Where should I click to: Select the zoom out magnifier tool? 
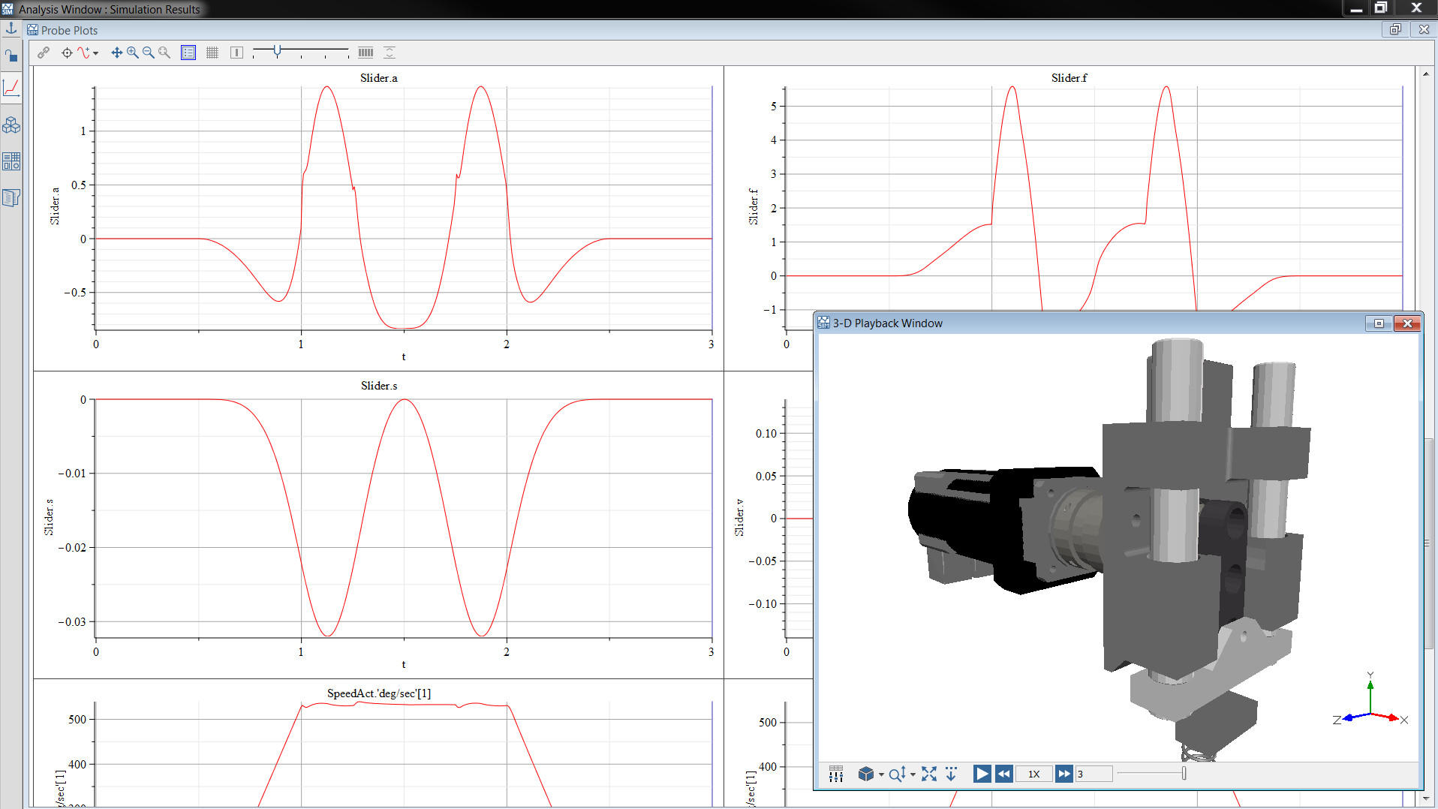pyautogui.click(x=149, y=53)
